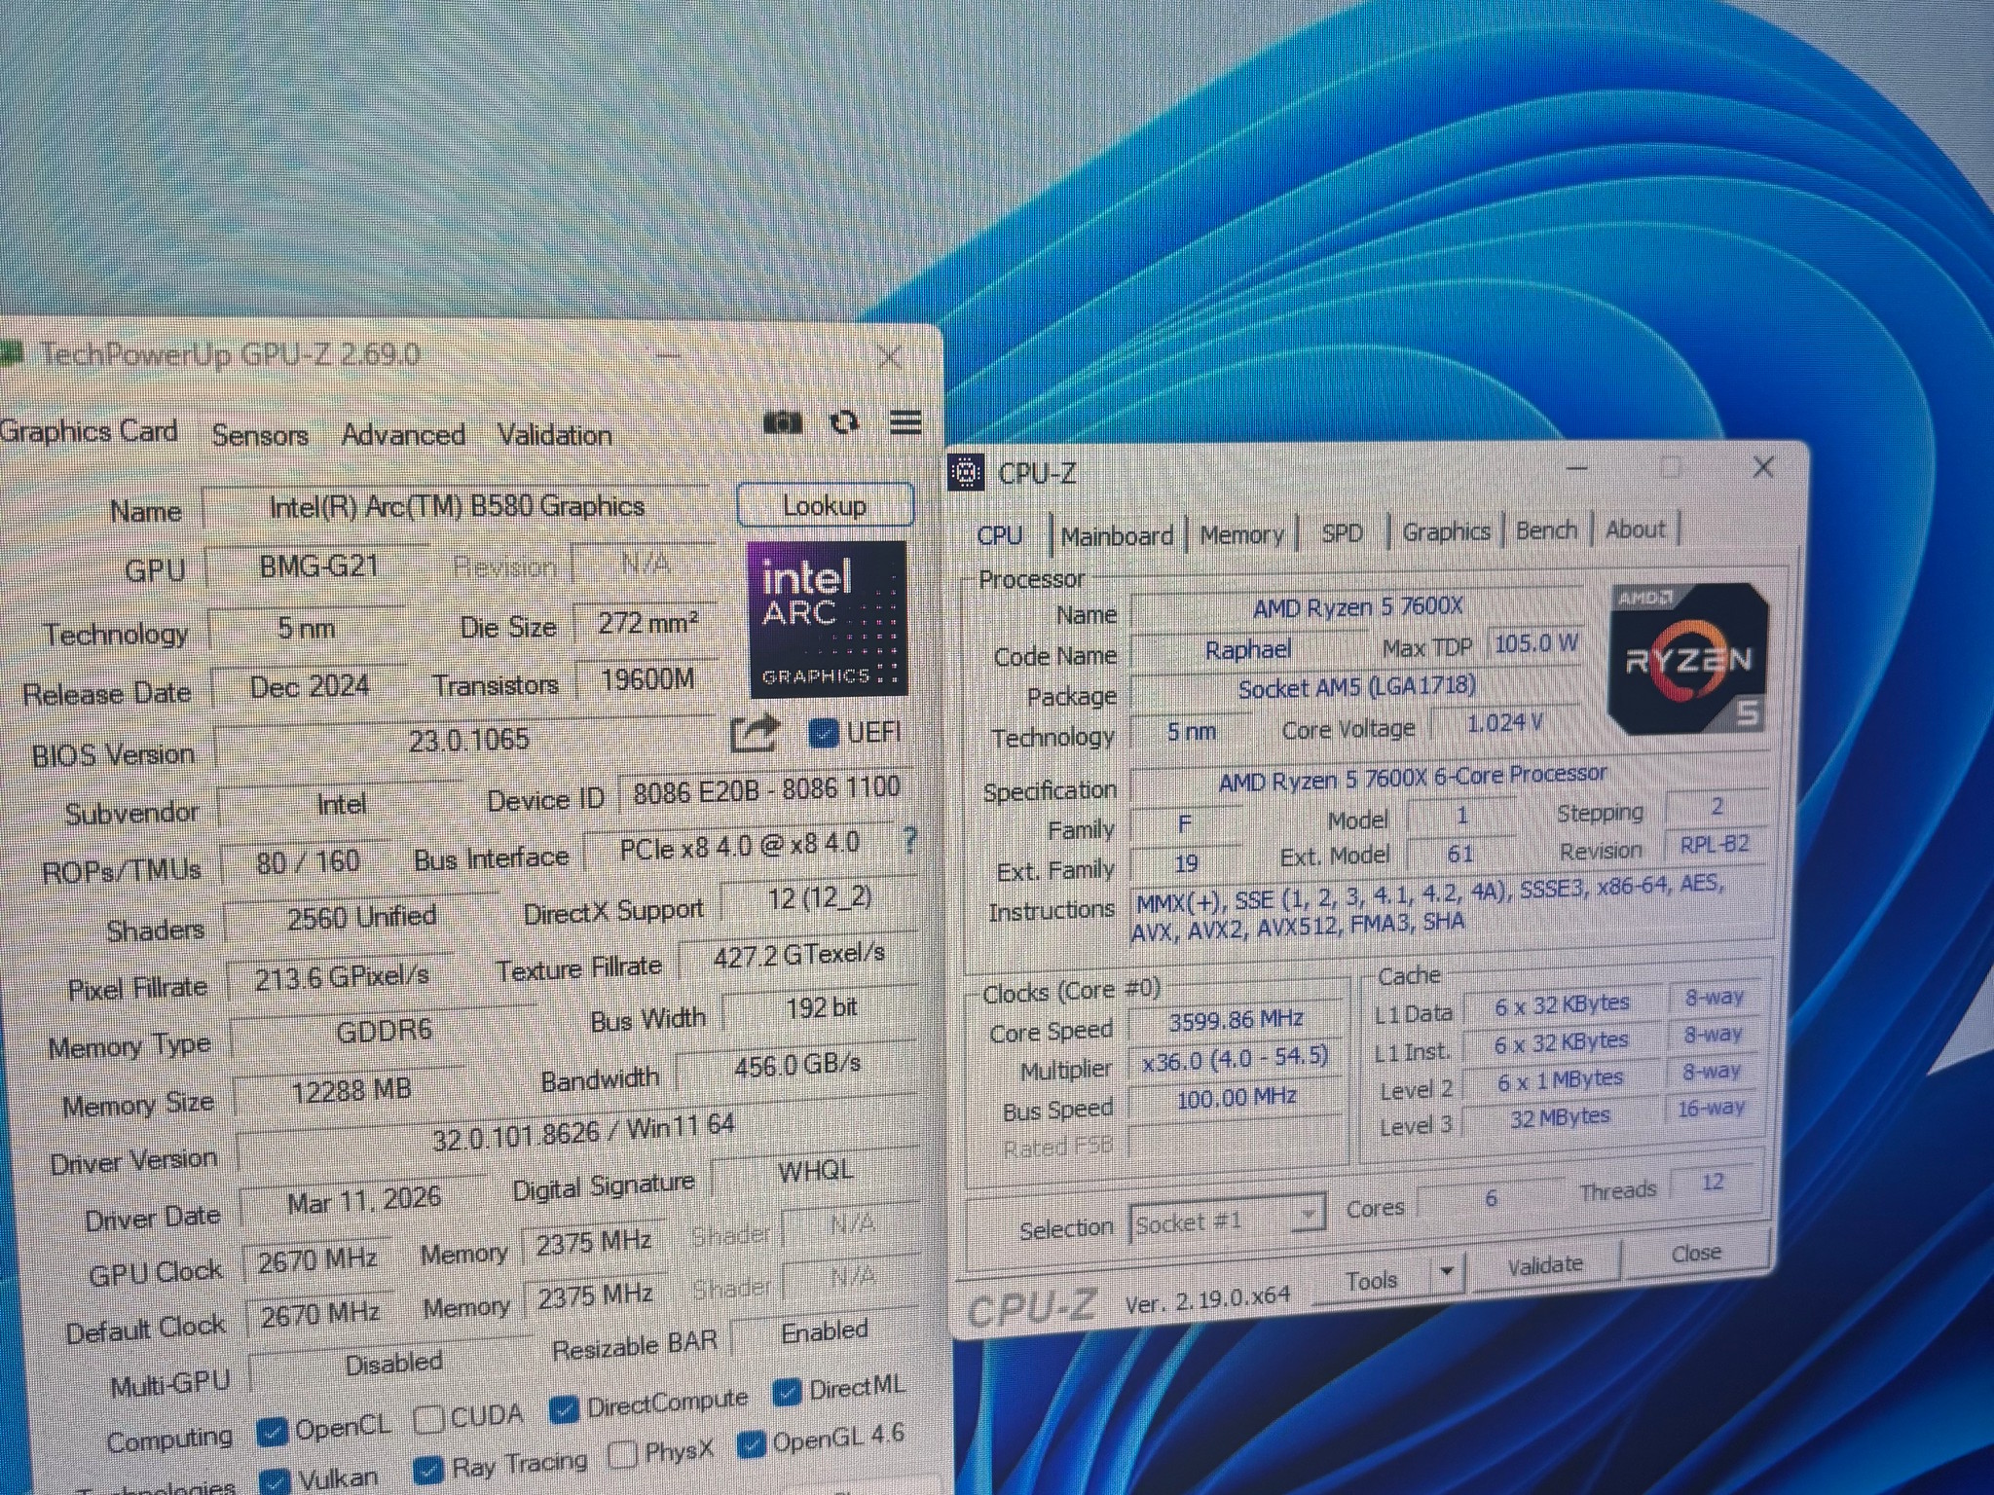Screen dimensions: 1994x1495
Task: Toggle the PhysX checkbox
Action: click(x=622, y=1456)
